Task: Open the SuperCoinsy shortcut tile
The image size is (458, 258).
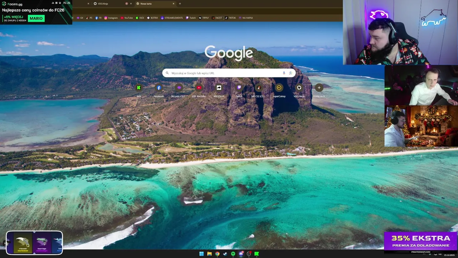Action: pos(279,90)
